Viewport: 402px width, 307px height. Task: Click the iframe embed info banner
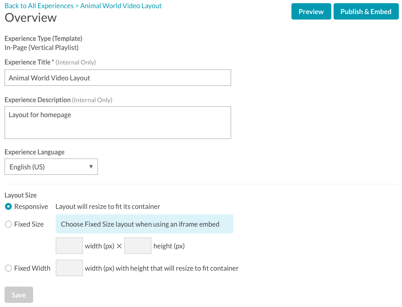point(145,224)
